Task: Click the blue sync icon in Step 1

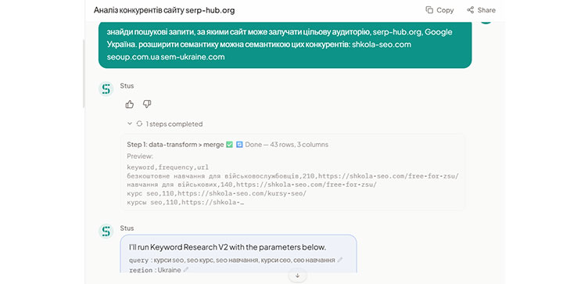Action: 239,145
